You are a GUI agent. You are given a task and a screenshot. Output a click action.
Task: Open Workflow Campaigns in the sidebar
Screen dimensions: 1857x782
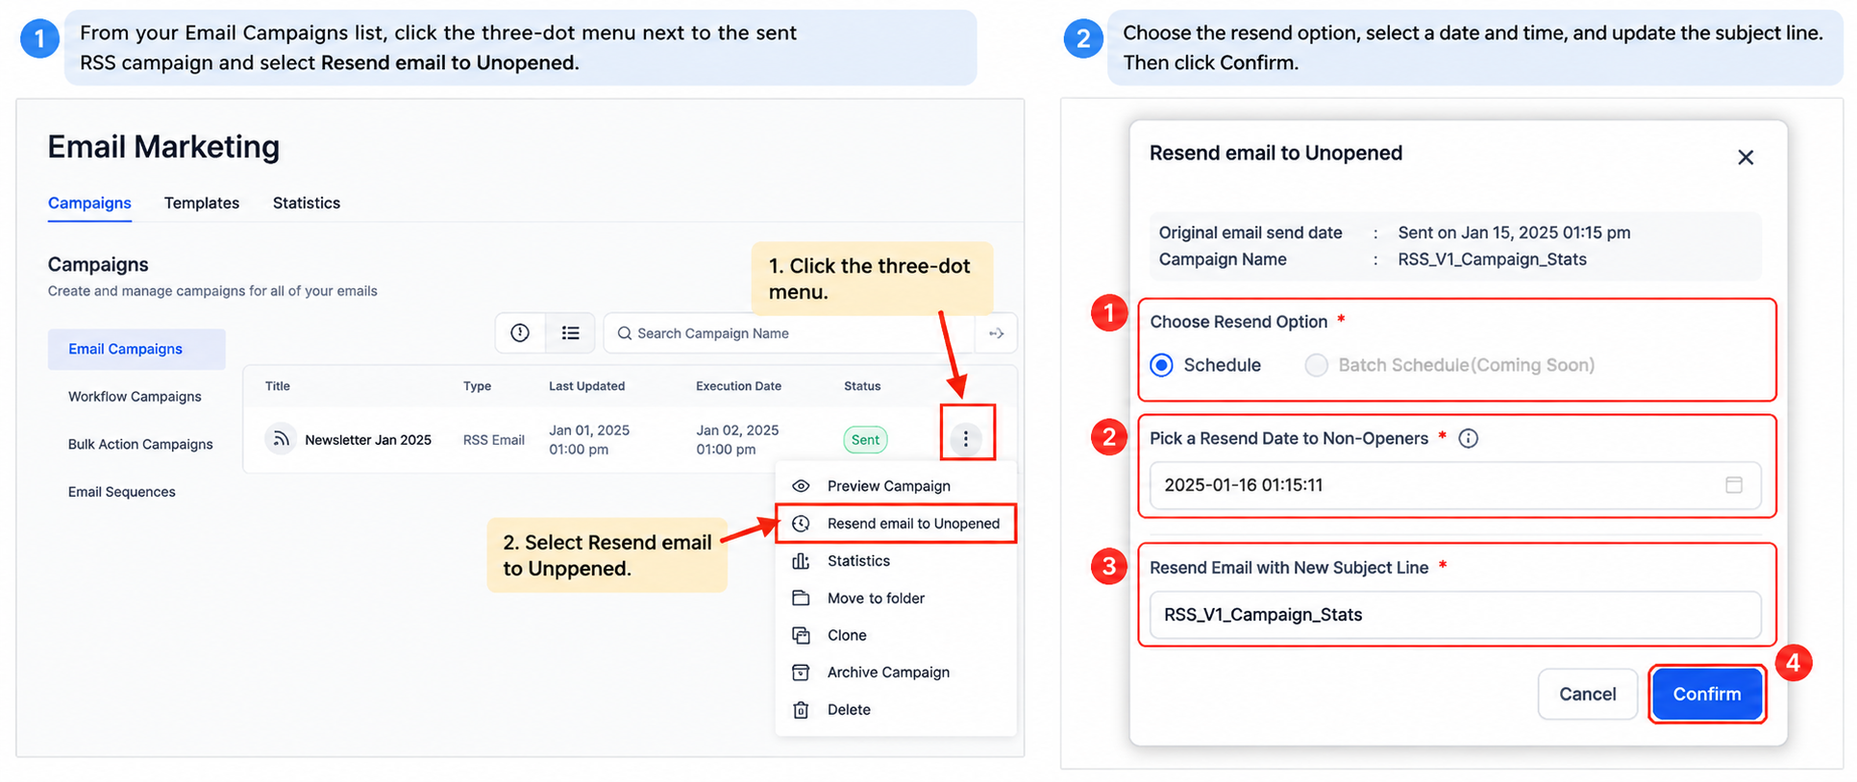pos(136,397)
